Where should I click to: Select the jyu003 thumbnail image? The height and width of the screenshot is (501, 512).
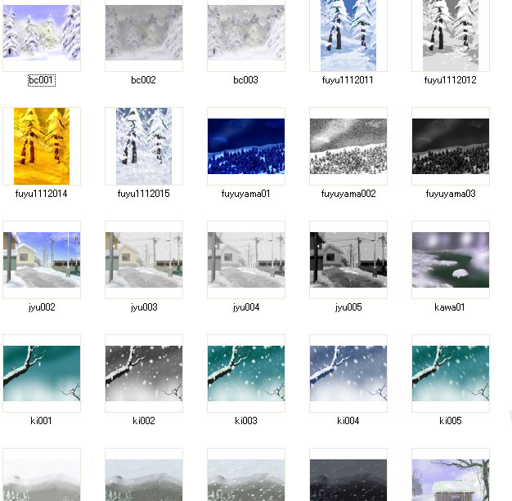[x=144, y=260]
